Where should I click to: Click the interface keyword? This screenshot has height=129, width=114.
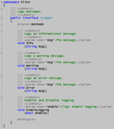31,18
